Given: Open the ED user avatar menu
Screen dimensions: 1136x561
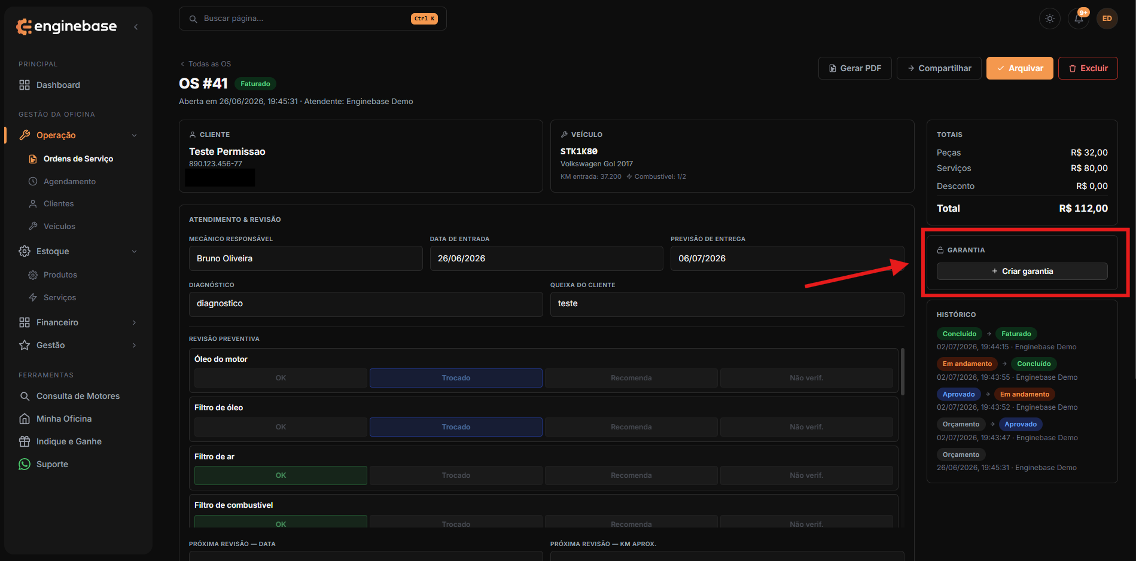Looking at the screenshot, I should click(x=1107, y=19).
